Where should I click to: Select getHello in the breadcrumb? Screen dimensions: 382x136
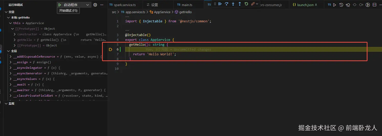pyautogui.click(x=186, y=12)
